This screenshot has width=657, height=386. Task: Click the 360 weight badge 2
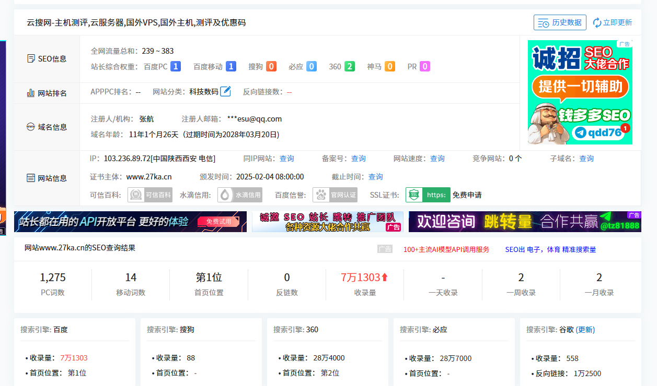[349, 66]
